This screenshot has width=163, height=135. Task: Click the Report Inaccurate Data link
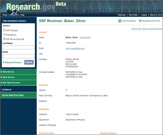coord(152,29)
